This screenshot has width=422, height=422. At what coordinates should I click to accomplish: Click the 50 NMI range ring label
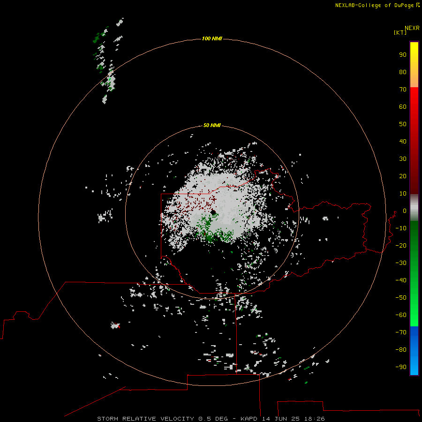[212, 125]
